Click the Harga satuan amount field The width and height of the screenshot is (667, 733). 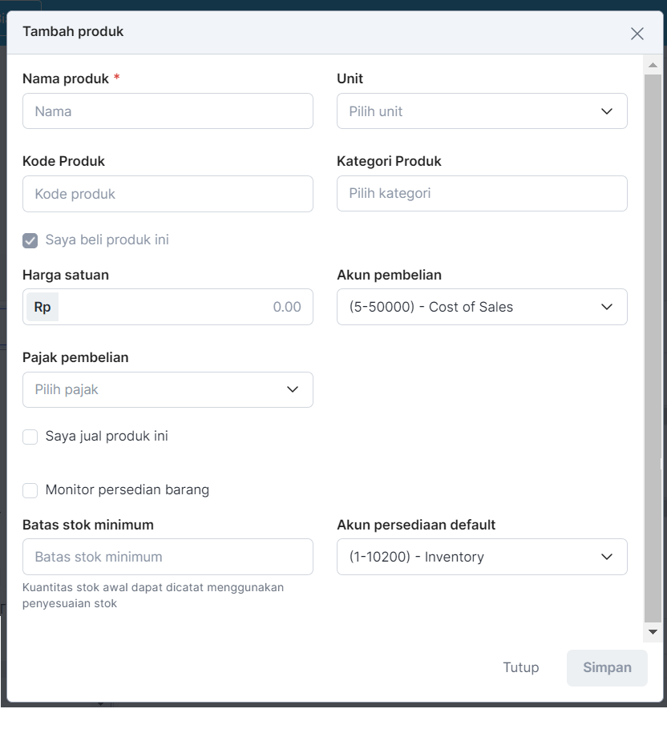pos(184,307)
